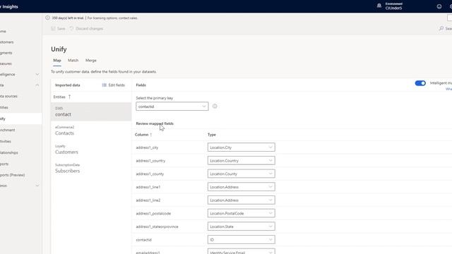452x254 pixels.
Task: Click the address1_city column name
Action: (147, 147)
